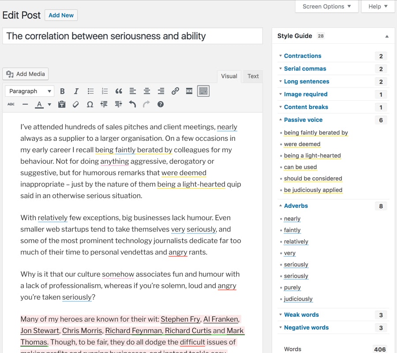Insert a hyperlink

[175, 91]
